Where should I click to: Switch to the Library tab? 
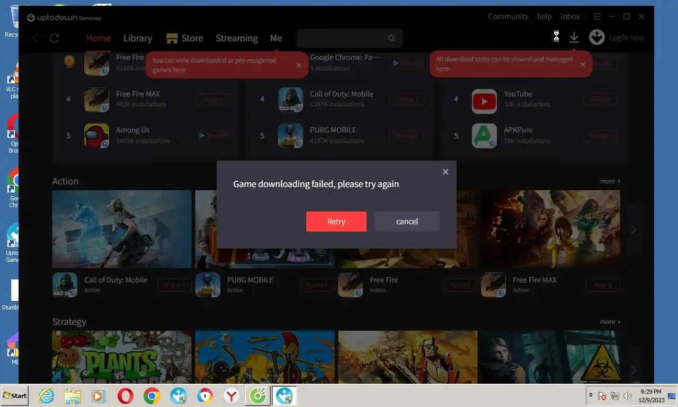pos(138,38)
